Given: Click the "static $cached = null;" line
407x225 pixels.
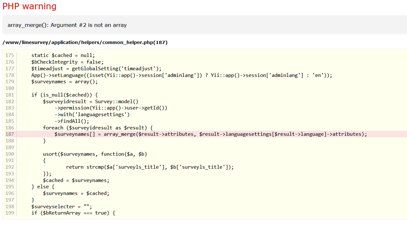Looking at the screenshot, I should pos(63,55).
